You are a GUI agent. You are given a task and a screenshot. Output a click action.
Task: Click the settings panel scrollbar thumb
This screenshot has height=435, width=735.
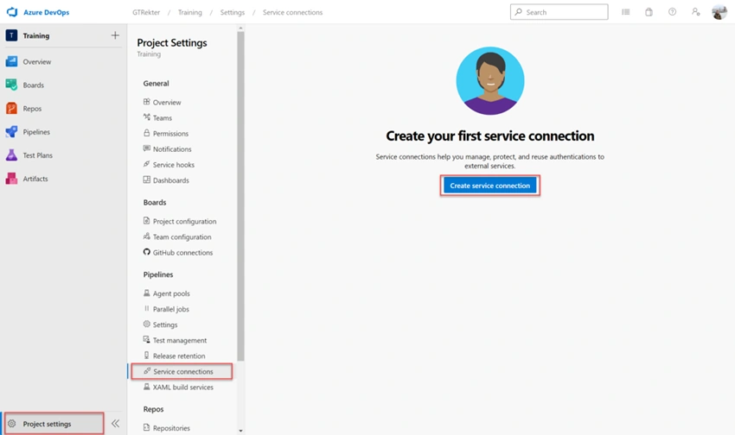(240, 197)
